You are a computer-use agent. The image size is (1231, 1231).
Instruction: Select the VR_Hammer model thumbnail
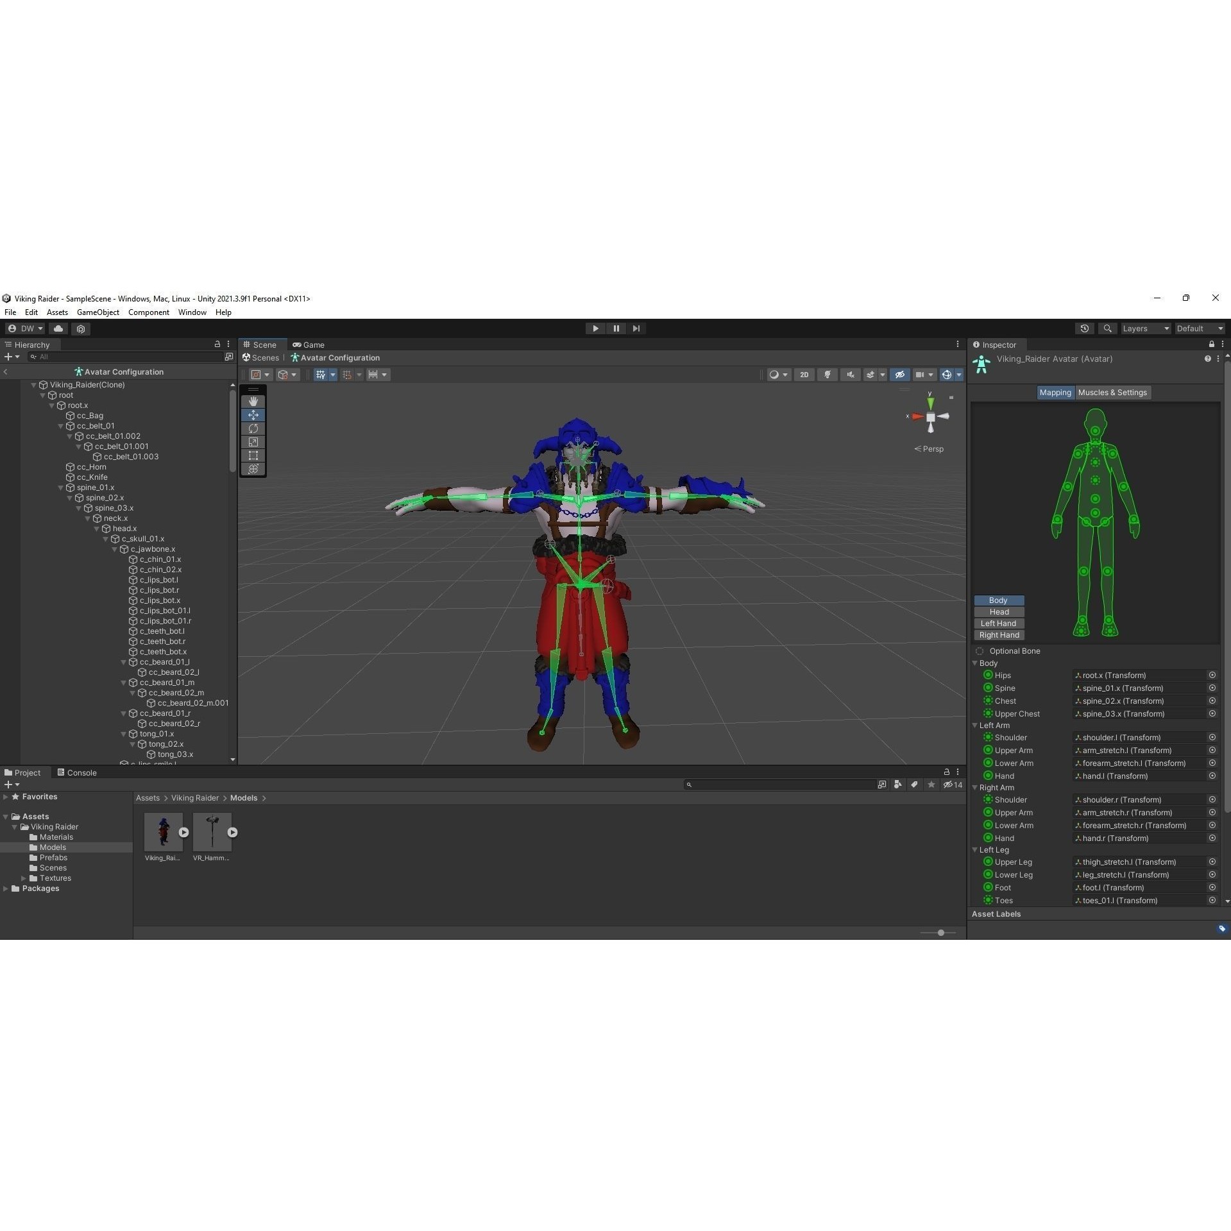212,832
